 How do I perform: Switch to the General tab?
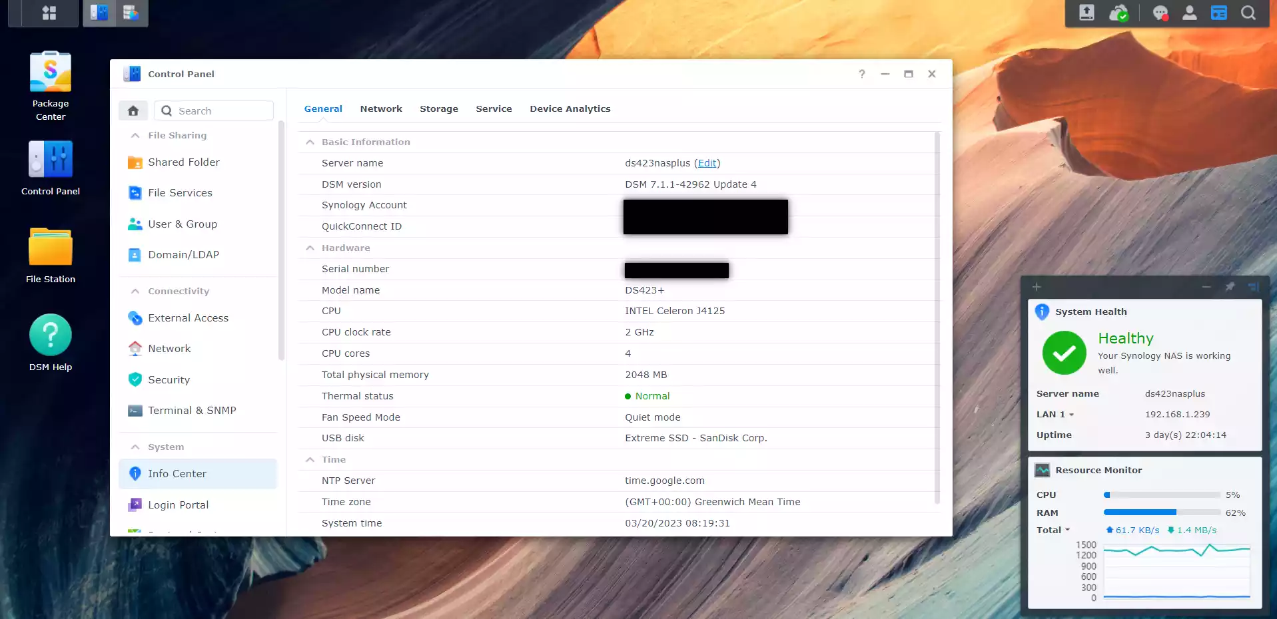(323, 108)
